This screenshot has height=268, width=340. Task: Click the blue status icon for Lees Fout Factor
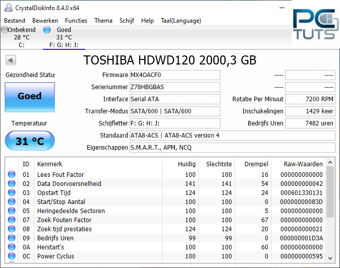pos(11,175)
